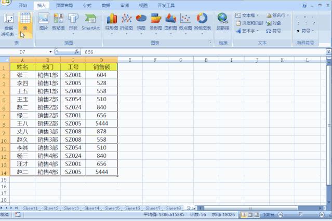Click the Header & Footer (页眉和页脚) button
The height and width of the screenshot is (221, 332).
click(x=248, y=23)
